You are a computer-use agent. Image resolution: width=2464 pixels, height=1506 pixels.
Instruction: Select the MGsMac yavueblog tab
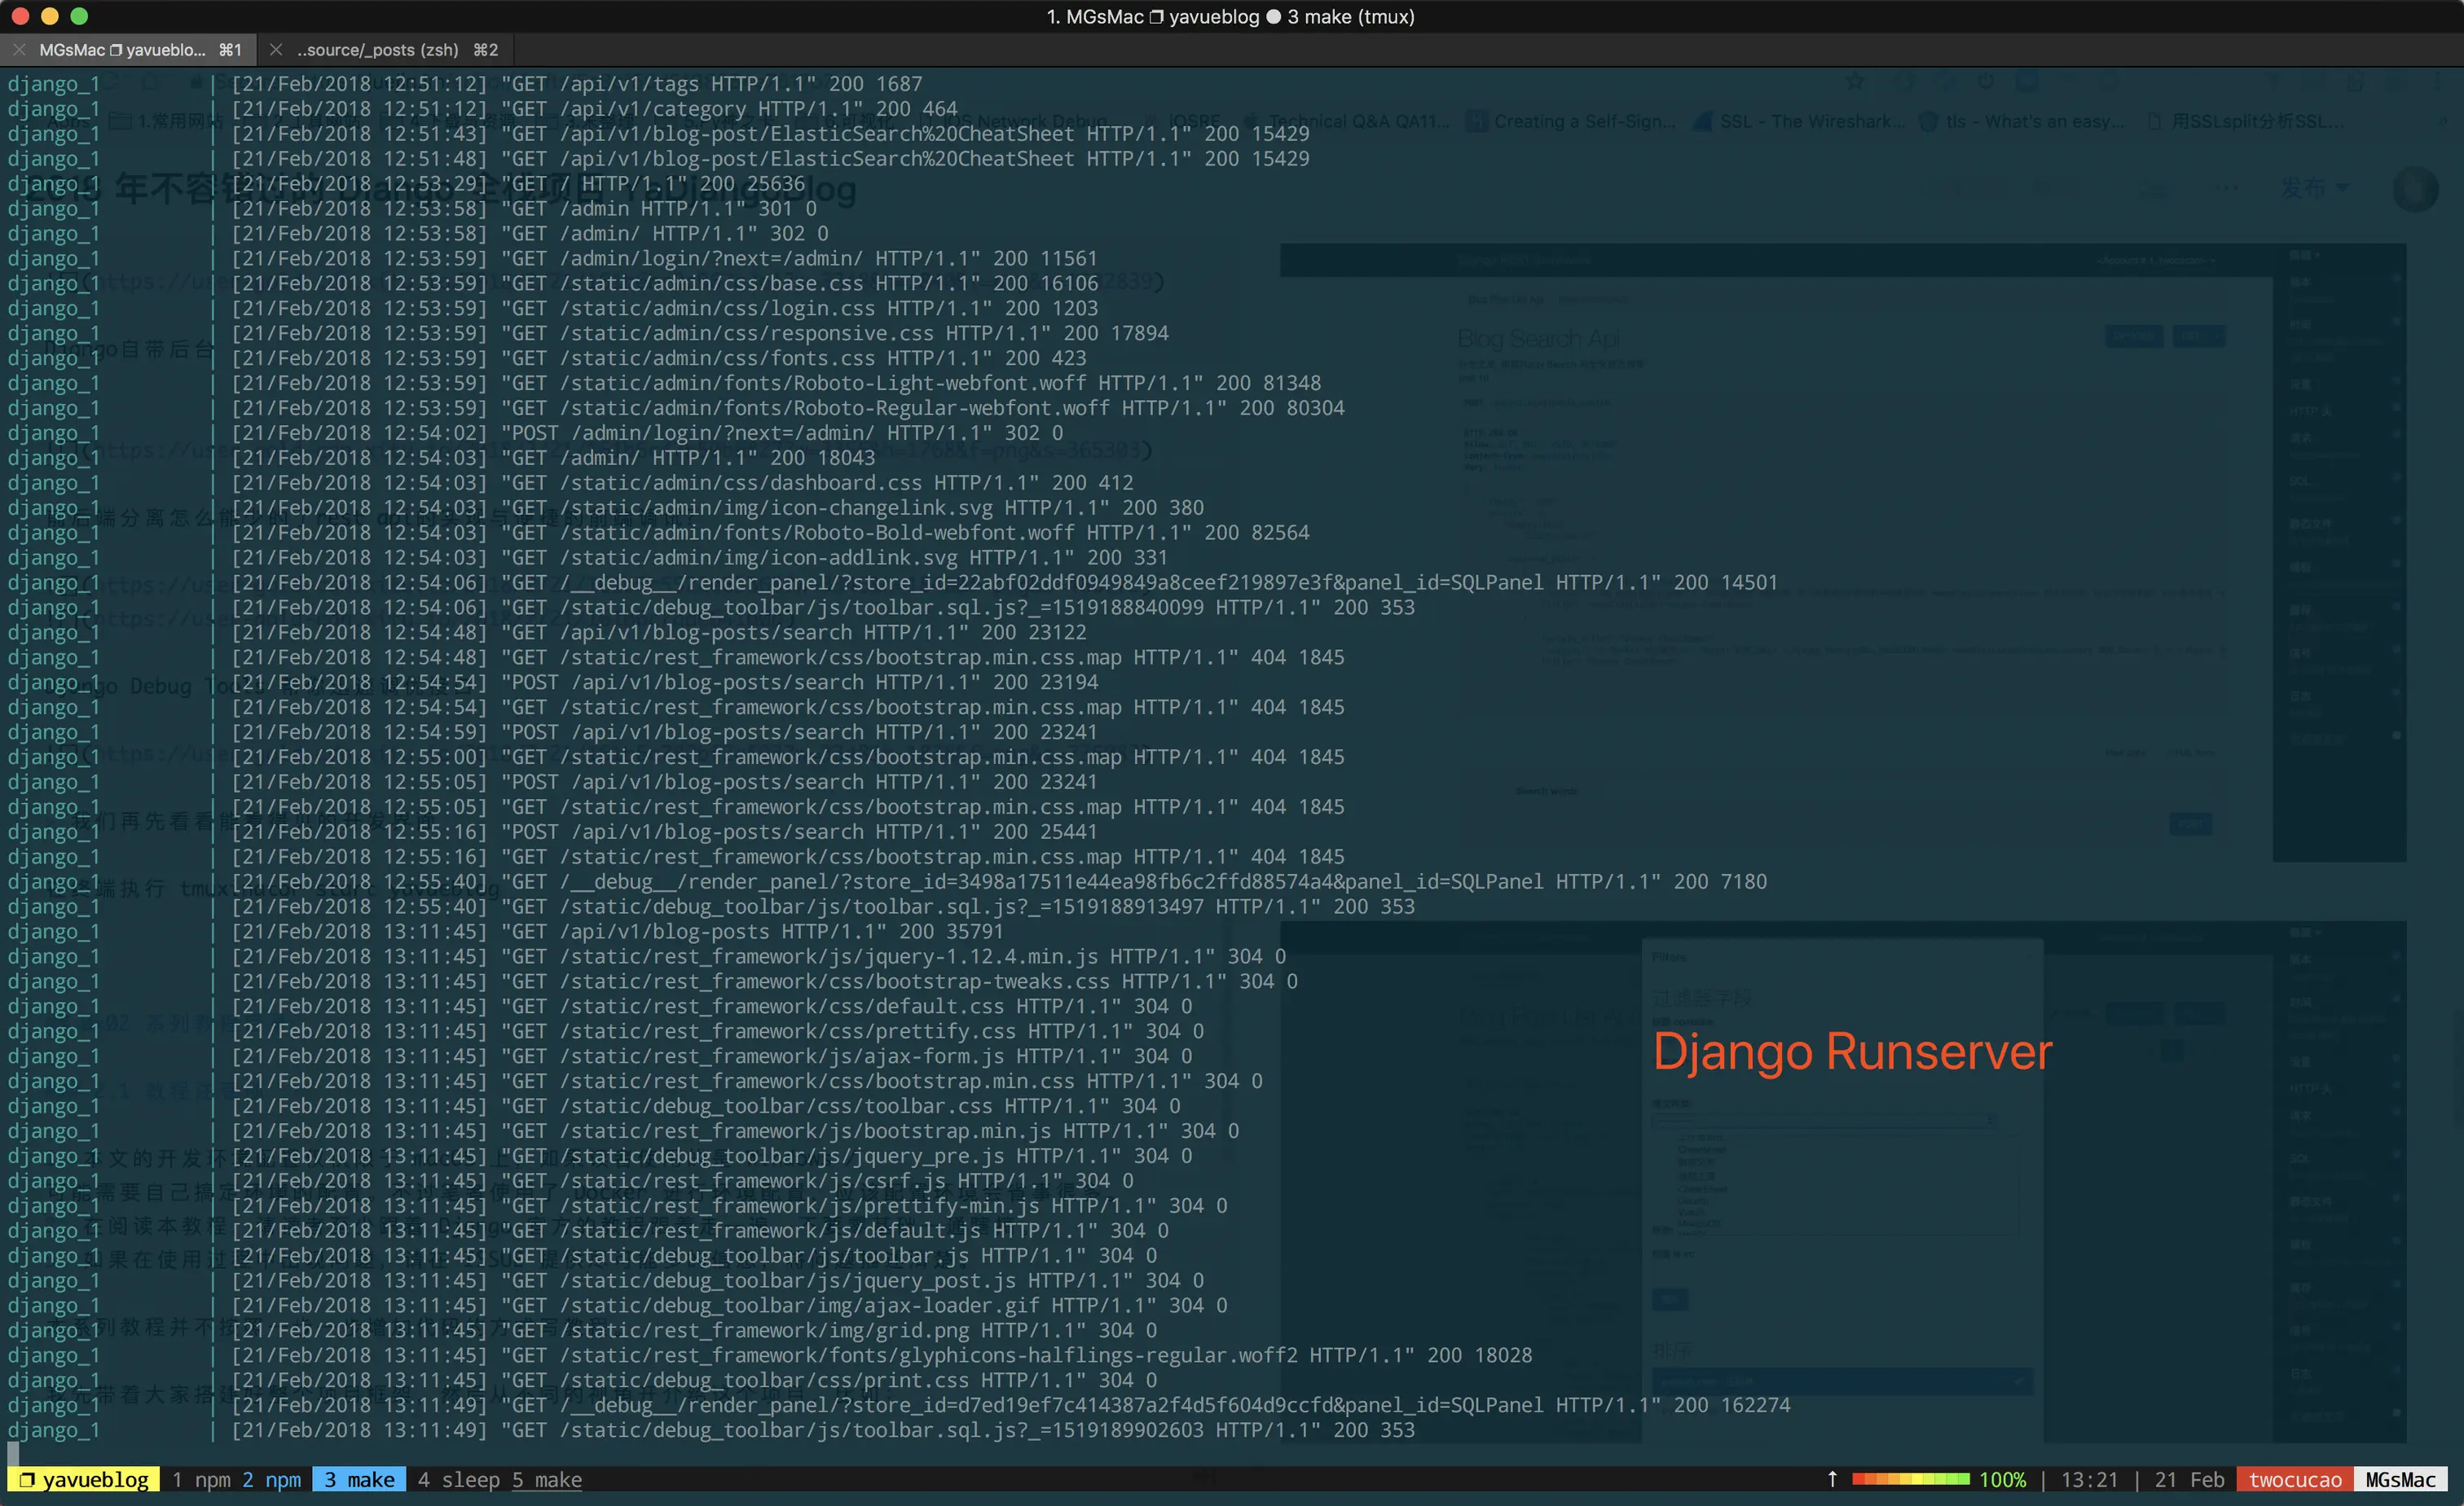pos(122,50)
